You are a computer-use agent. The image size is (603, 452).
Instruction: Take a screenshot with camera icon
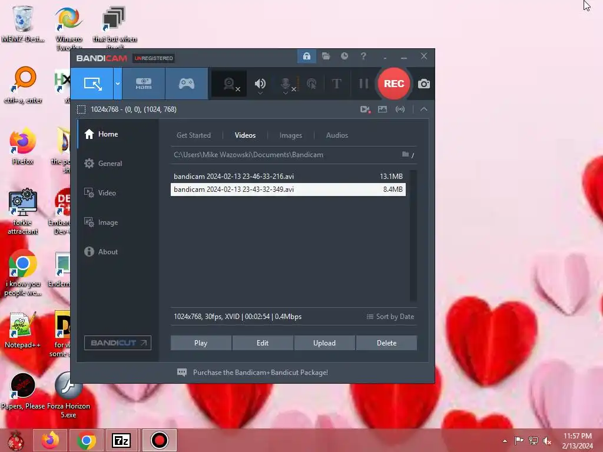click(x=424, y=84)
